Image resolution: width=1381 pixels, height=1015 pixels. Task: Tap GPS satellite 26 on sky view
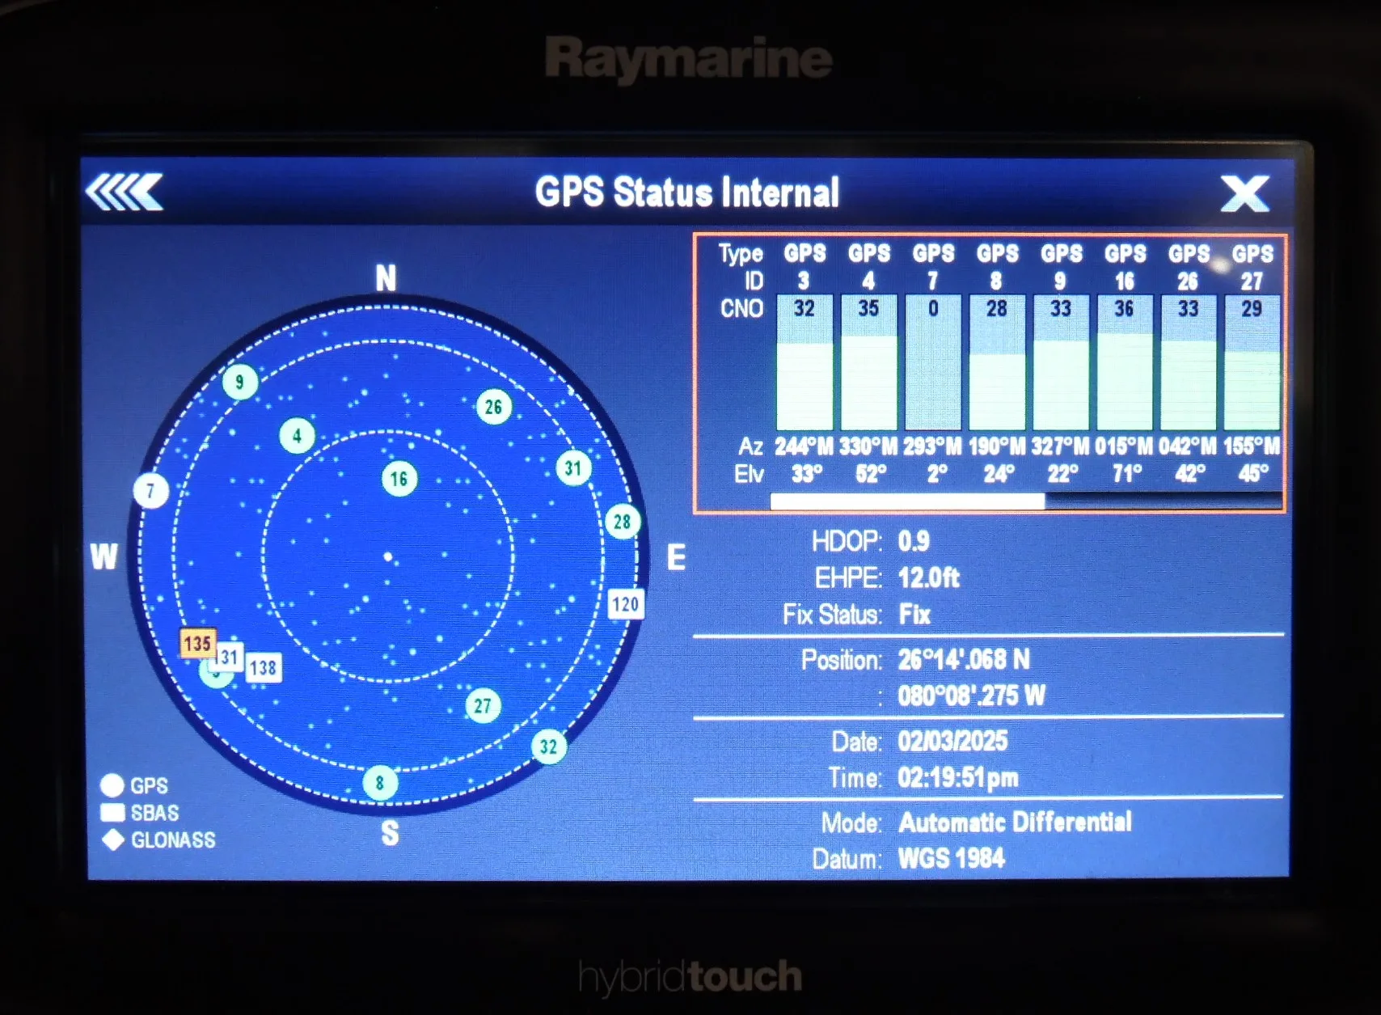point(494,407)
